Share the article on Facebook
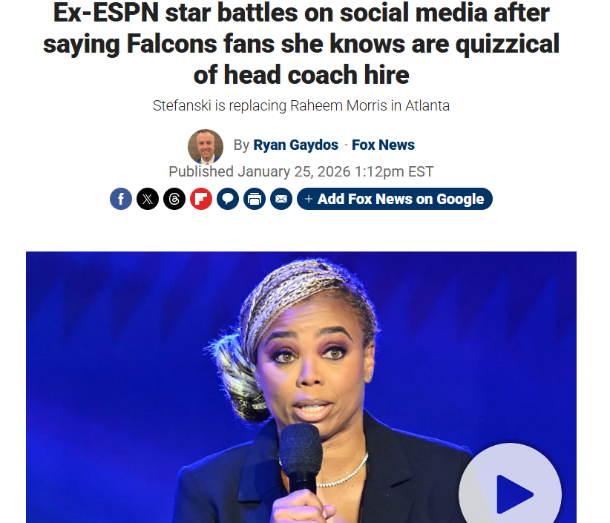The height and width of the screenshot is (523, 610). (x=121, y=199)
